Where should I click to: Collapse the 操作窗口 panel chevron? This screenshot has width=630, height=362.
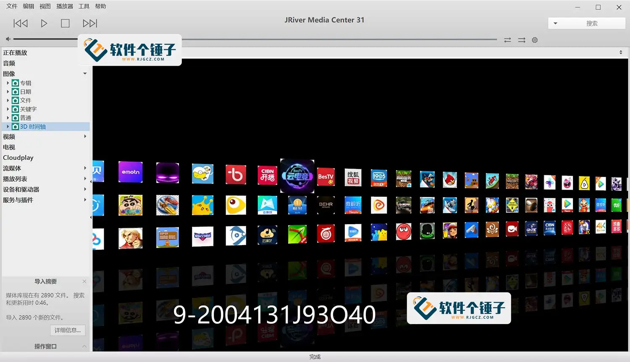[84, 346]
